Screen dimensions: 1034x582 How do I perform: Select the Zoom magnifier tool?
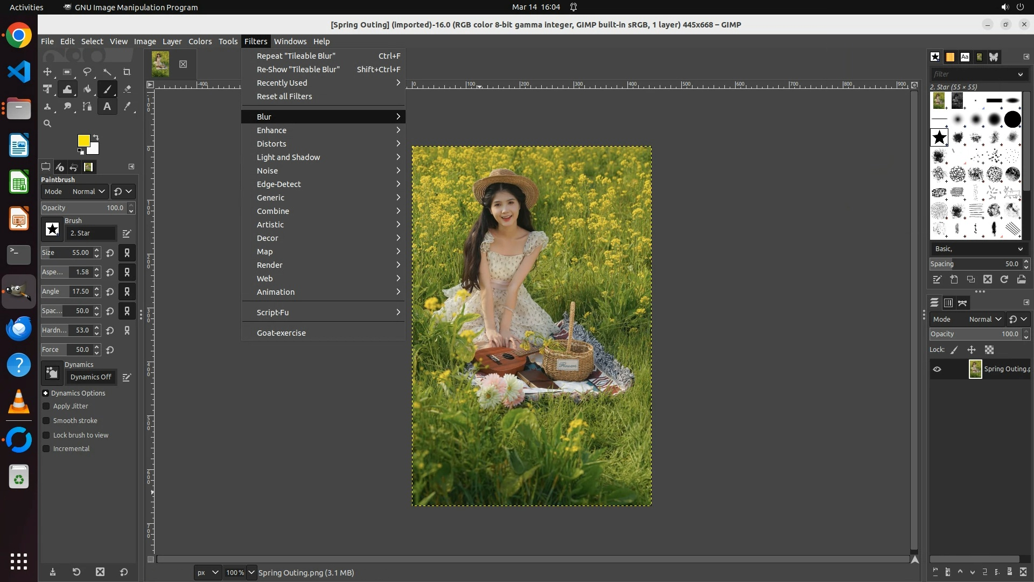click(x=47, y=123)
